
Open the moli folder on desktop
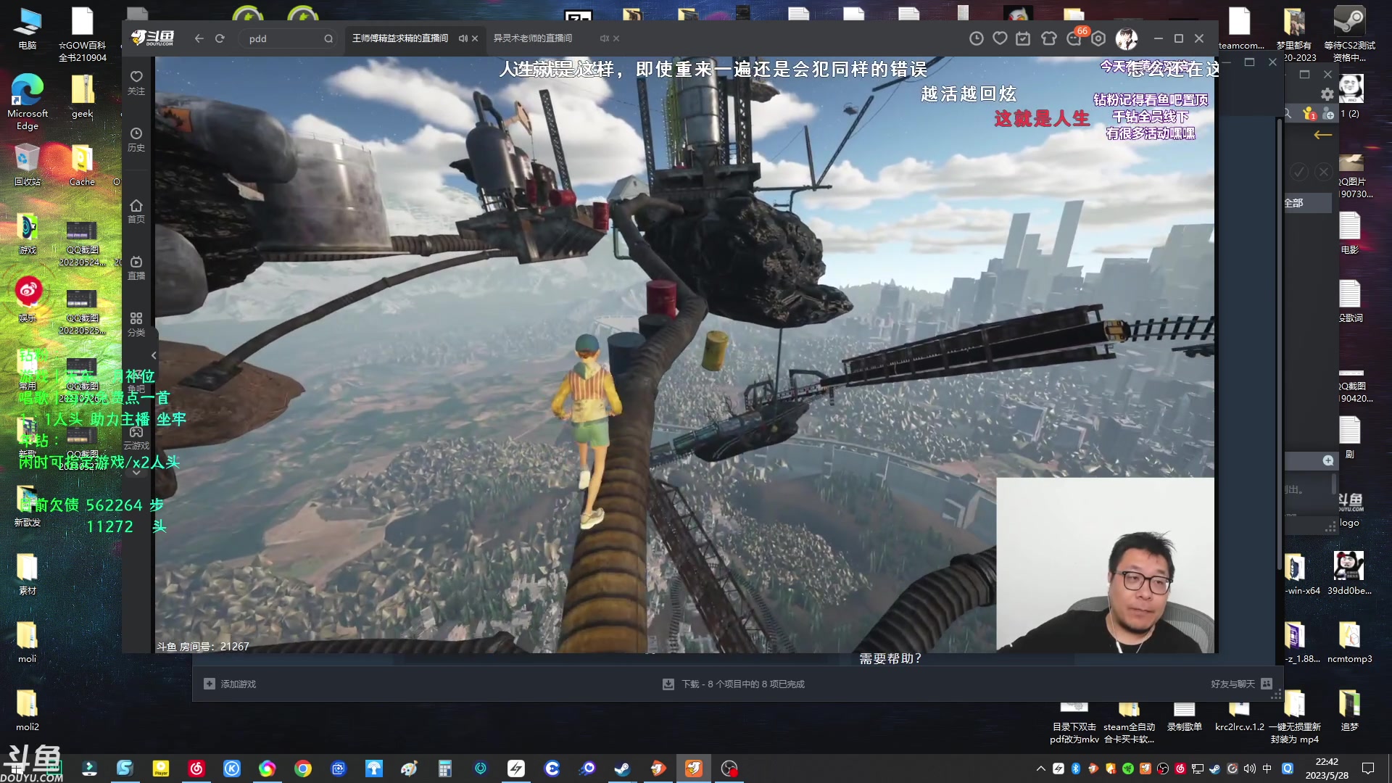tap(28, 642)
